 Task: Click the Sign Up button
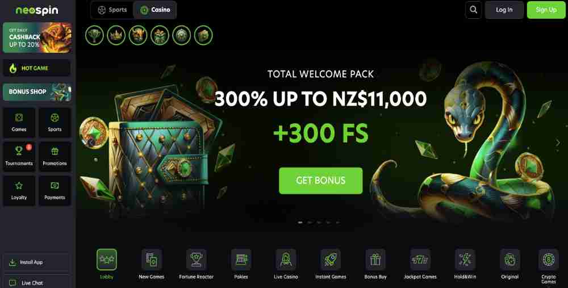coord(546,10)
